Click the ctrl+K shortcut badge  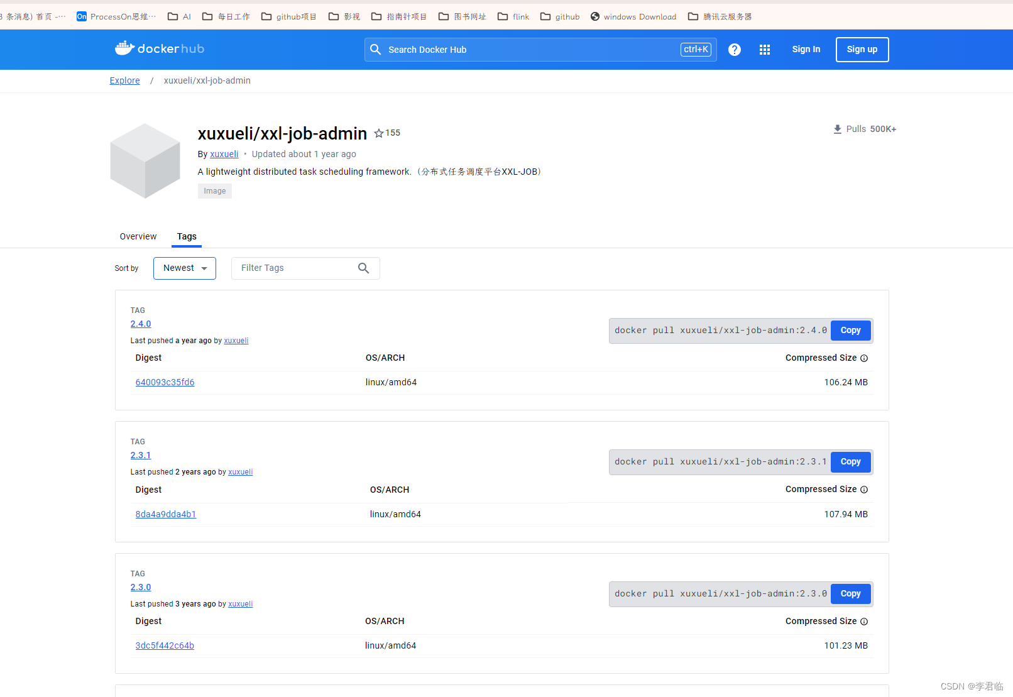(x=696, y=50)
